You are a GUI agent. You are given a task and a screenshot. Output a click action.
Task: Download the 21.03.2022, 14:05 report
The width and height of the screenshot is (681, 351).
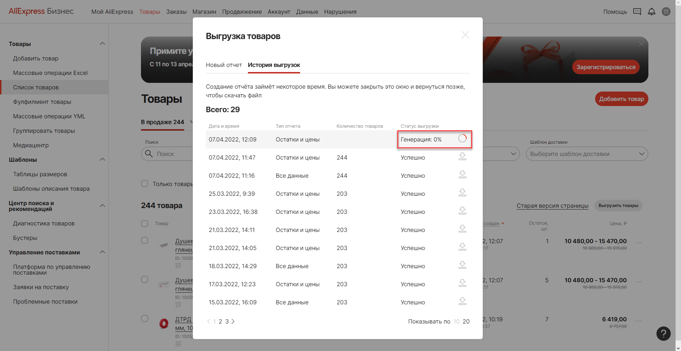pos(462,247)
